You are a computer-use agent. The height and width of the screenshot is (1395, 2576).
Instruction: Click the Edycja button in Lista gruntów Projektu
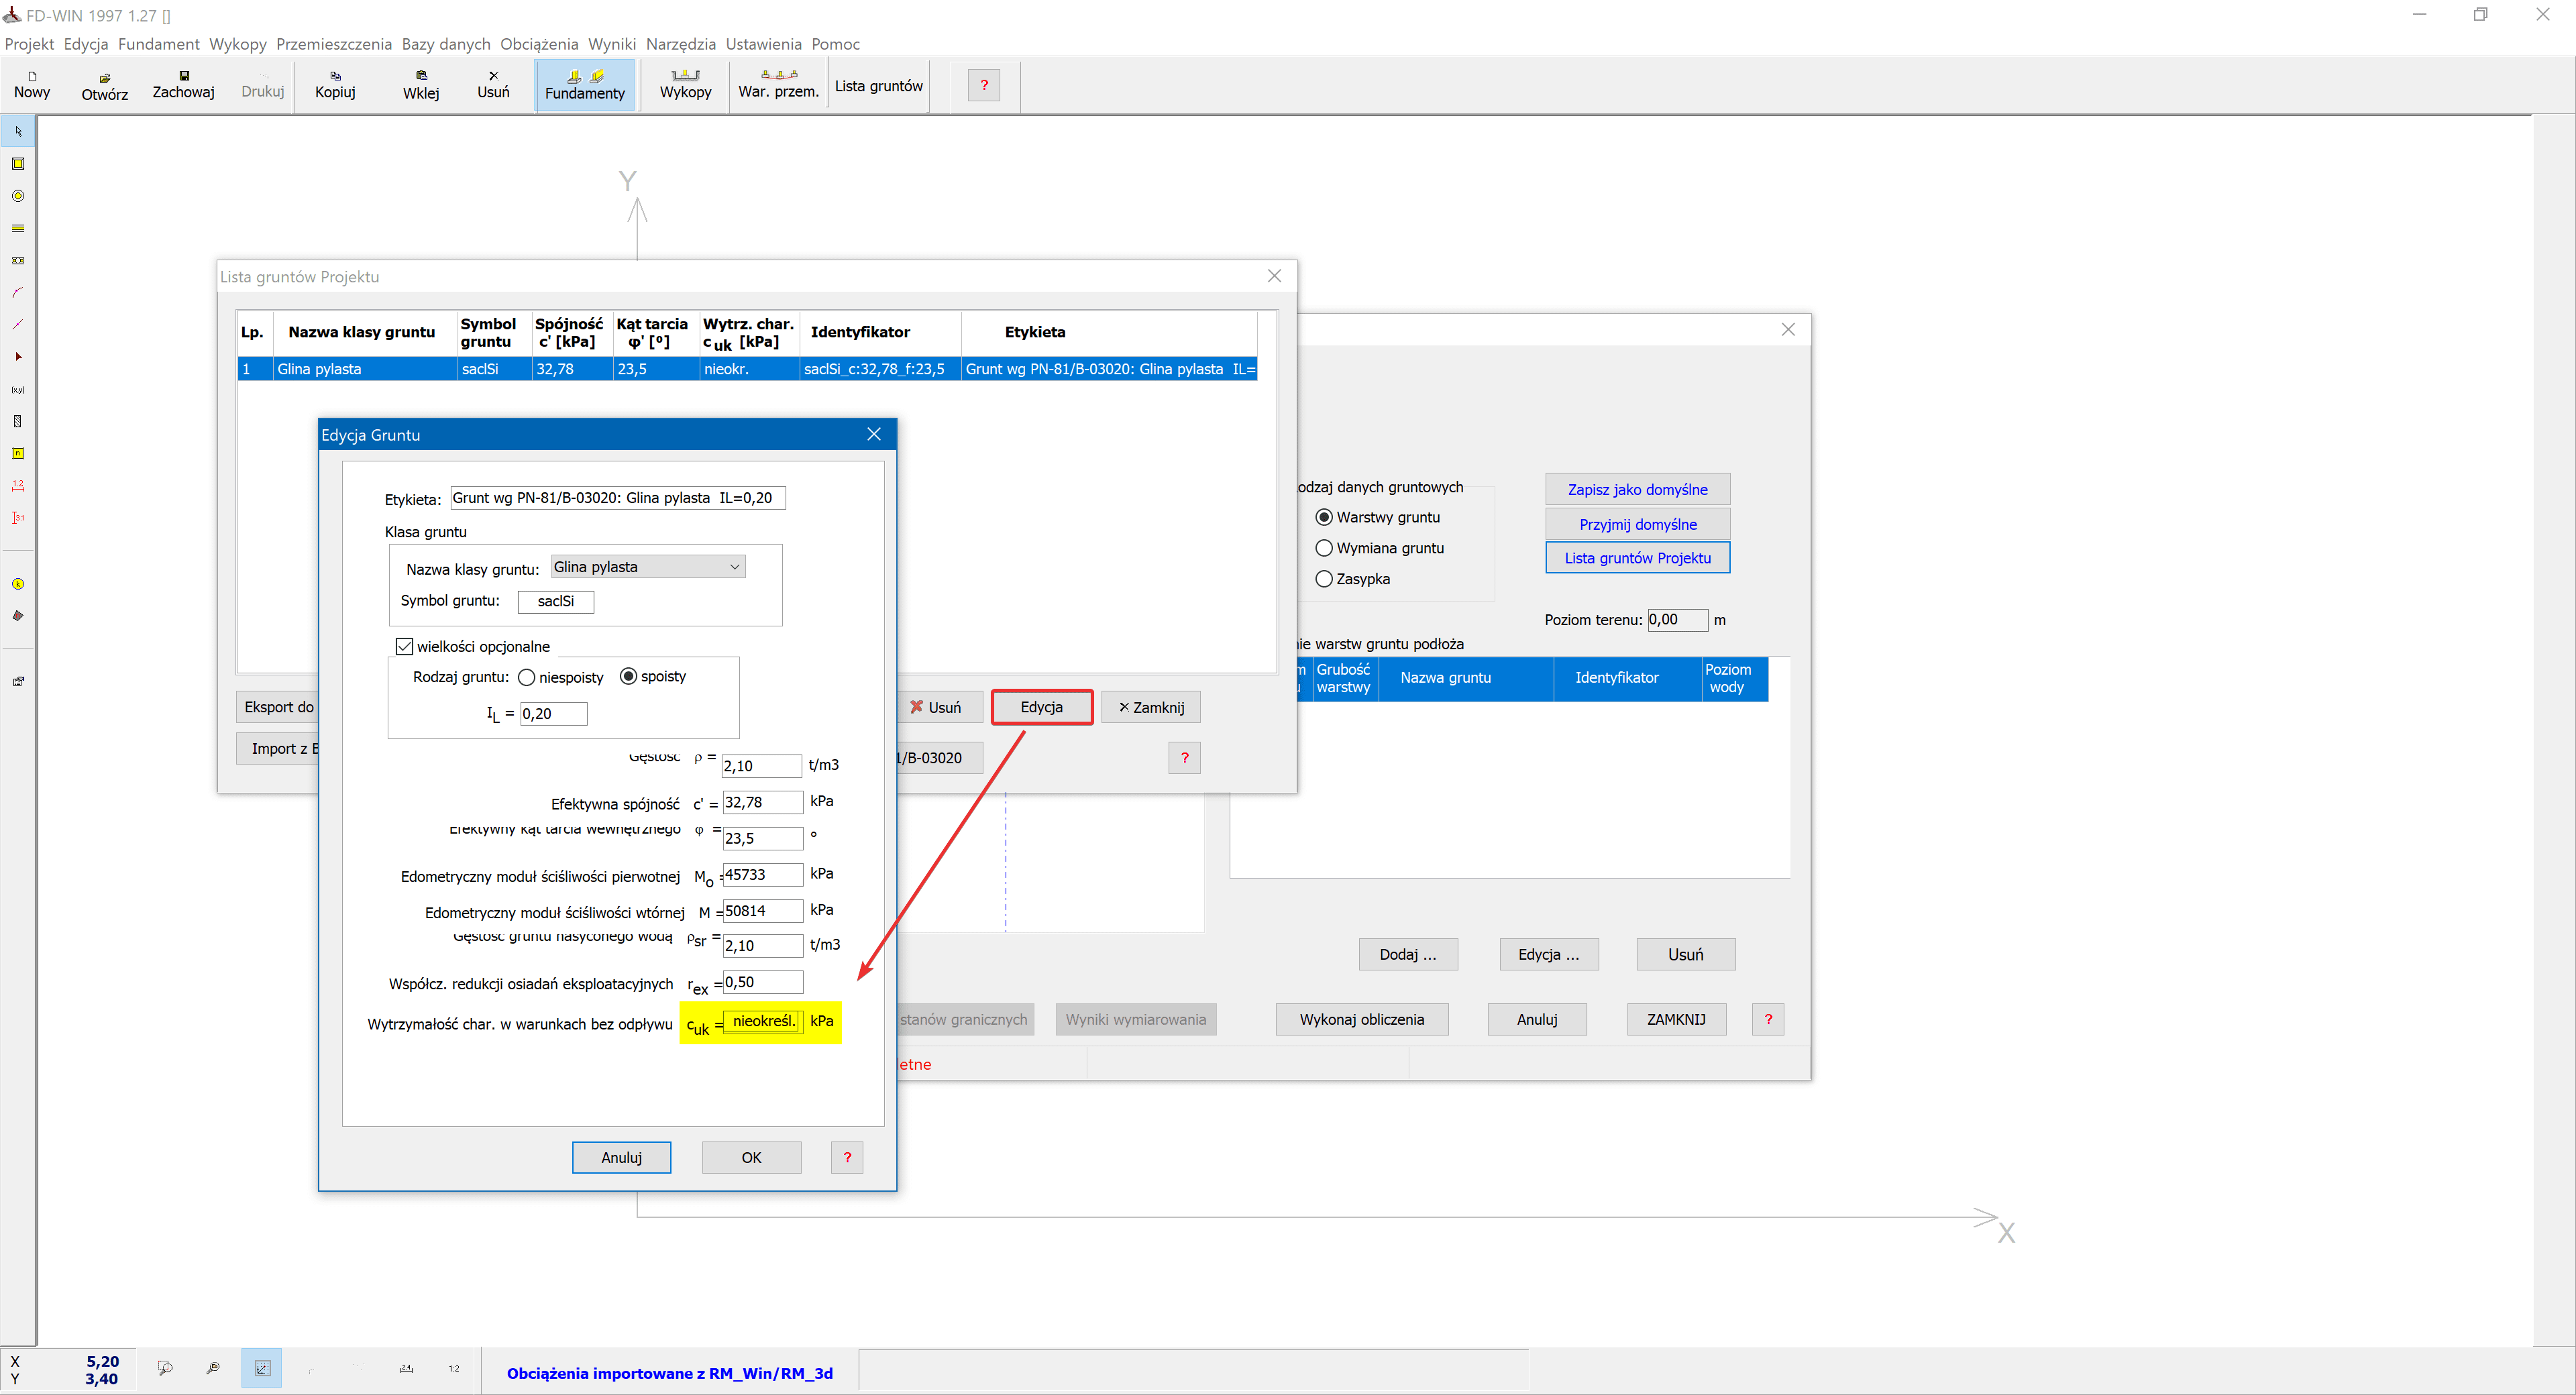1041,707
